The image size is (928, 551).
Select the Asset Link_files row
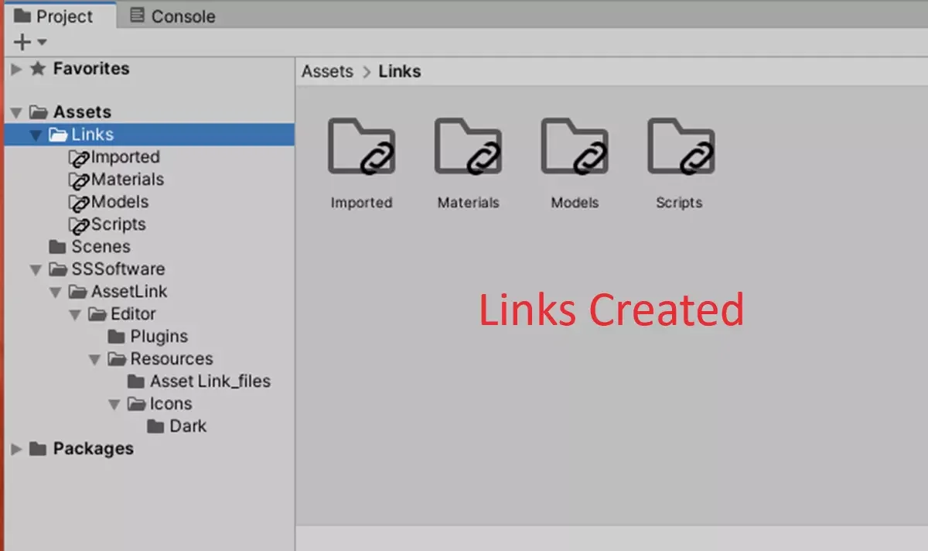(149, 382)
